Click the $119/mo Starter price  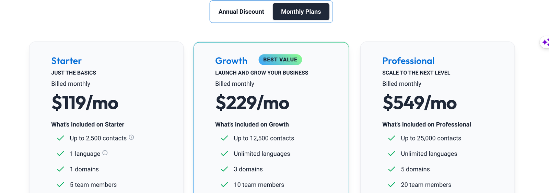[85, 103]
